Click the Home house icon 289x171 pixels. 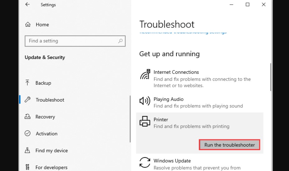[28, 24]
